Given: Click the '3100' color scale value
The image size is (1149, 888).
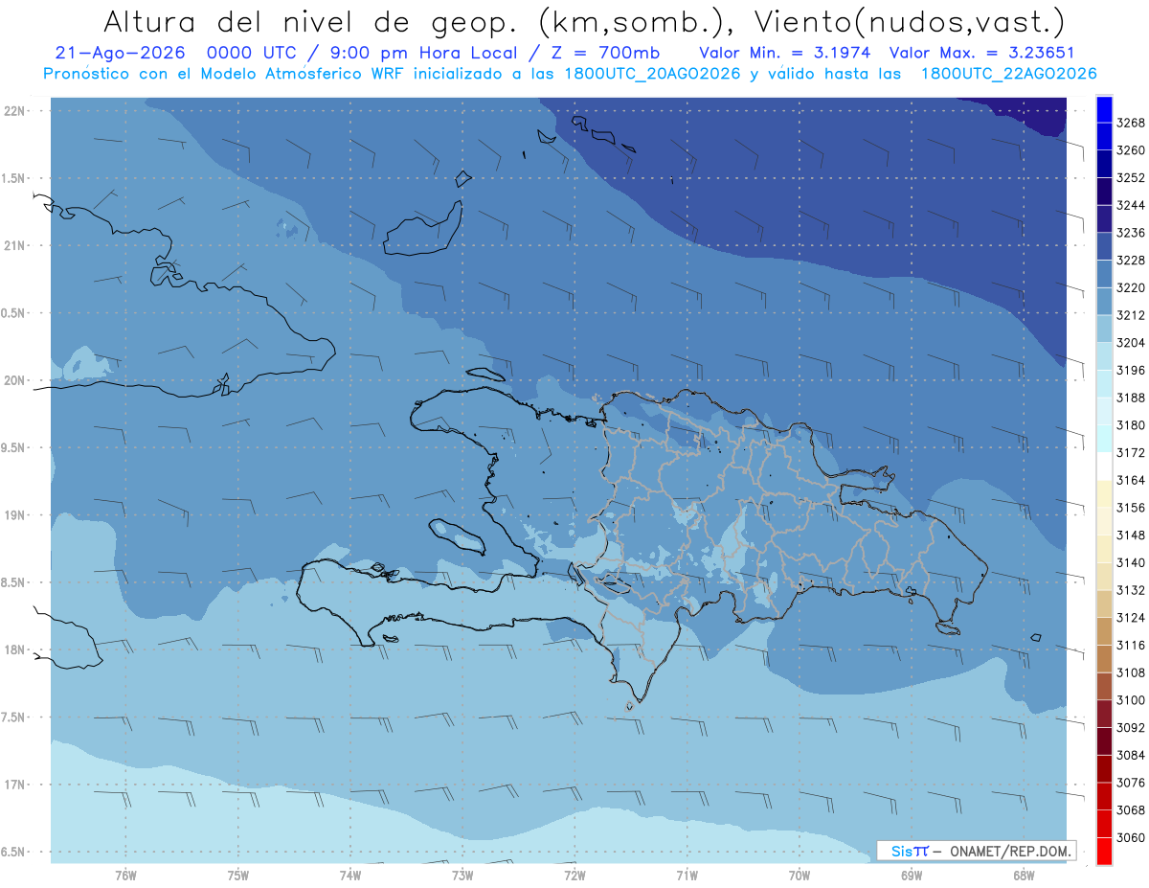Looking at the screenshot, I should coord(1131,700).
